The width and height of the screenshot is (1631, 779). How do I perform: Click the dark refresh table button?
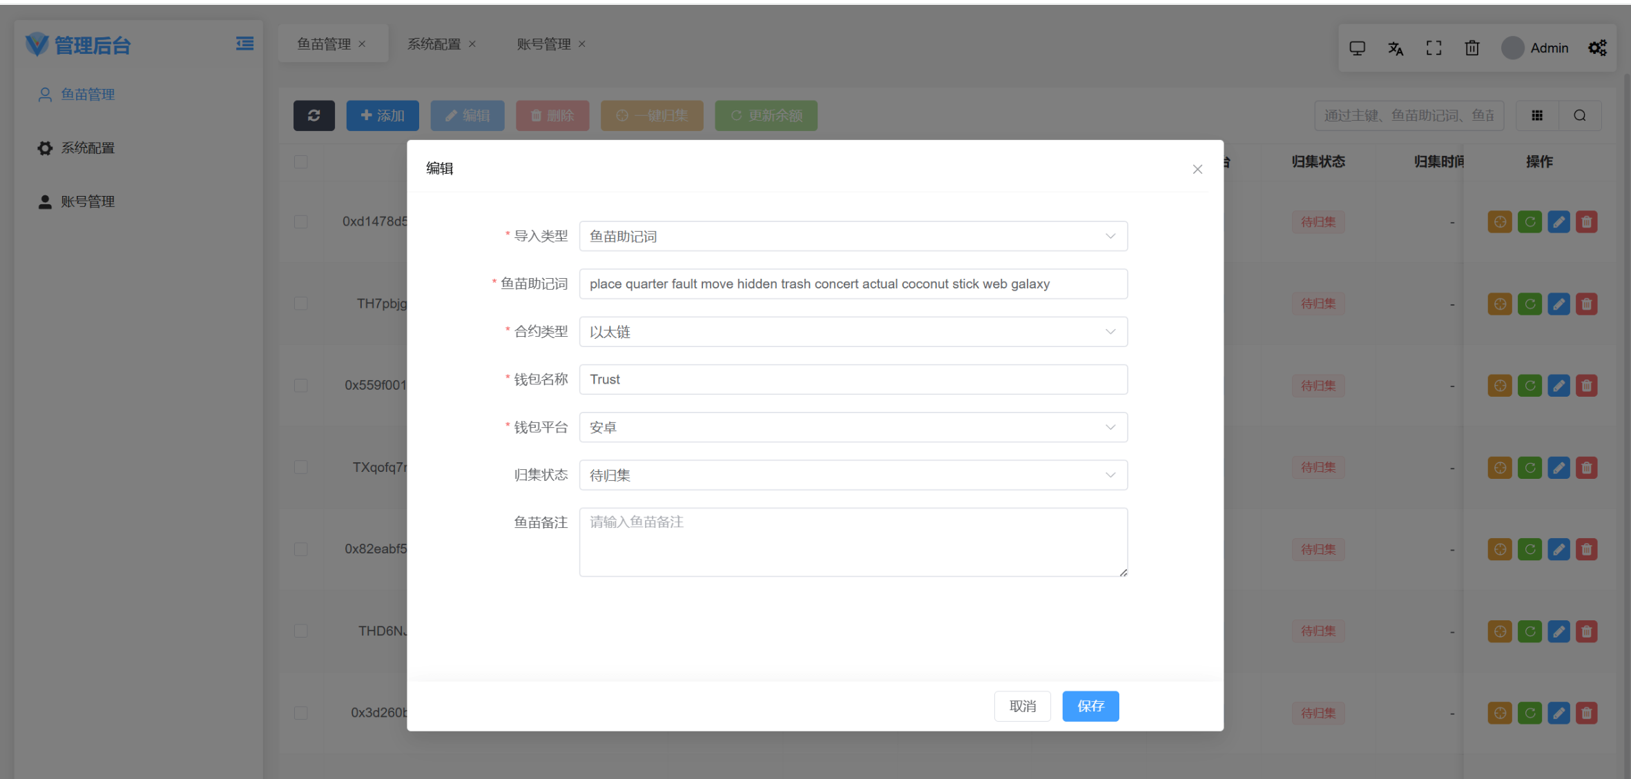coord(314,115)
